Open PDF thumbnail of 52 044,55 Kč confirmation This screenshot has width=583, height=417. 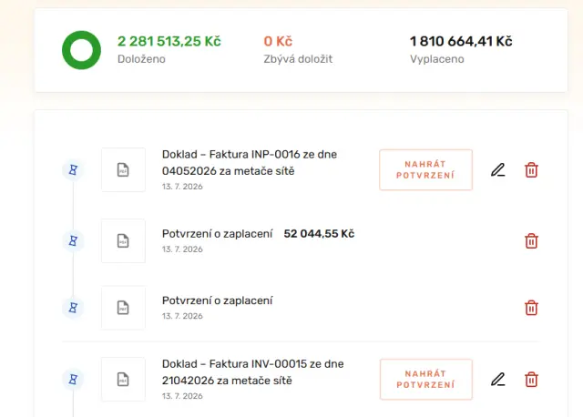(123, 241)
